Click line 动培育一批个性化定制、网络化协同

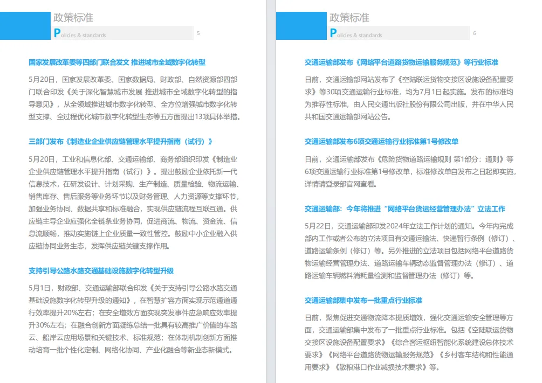coord(131,350)
